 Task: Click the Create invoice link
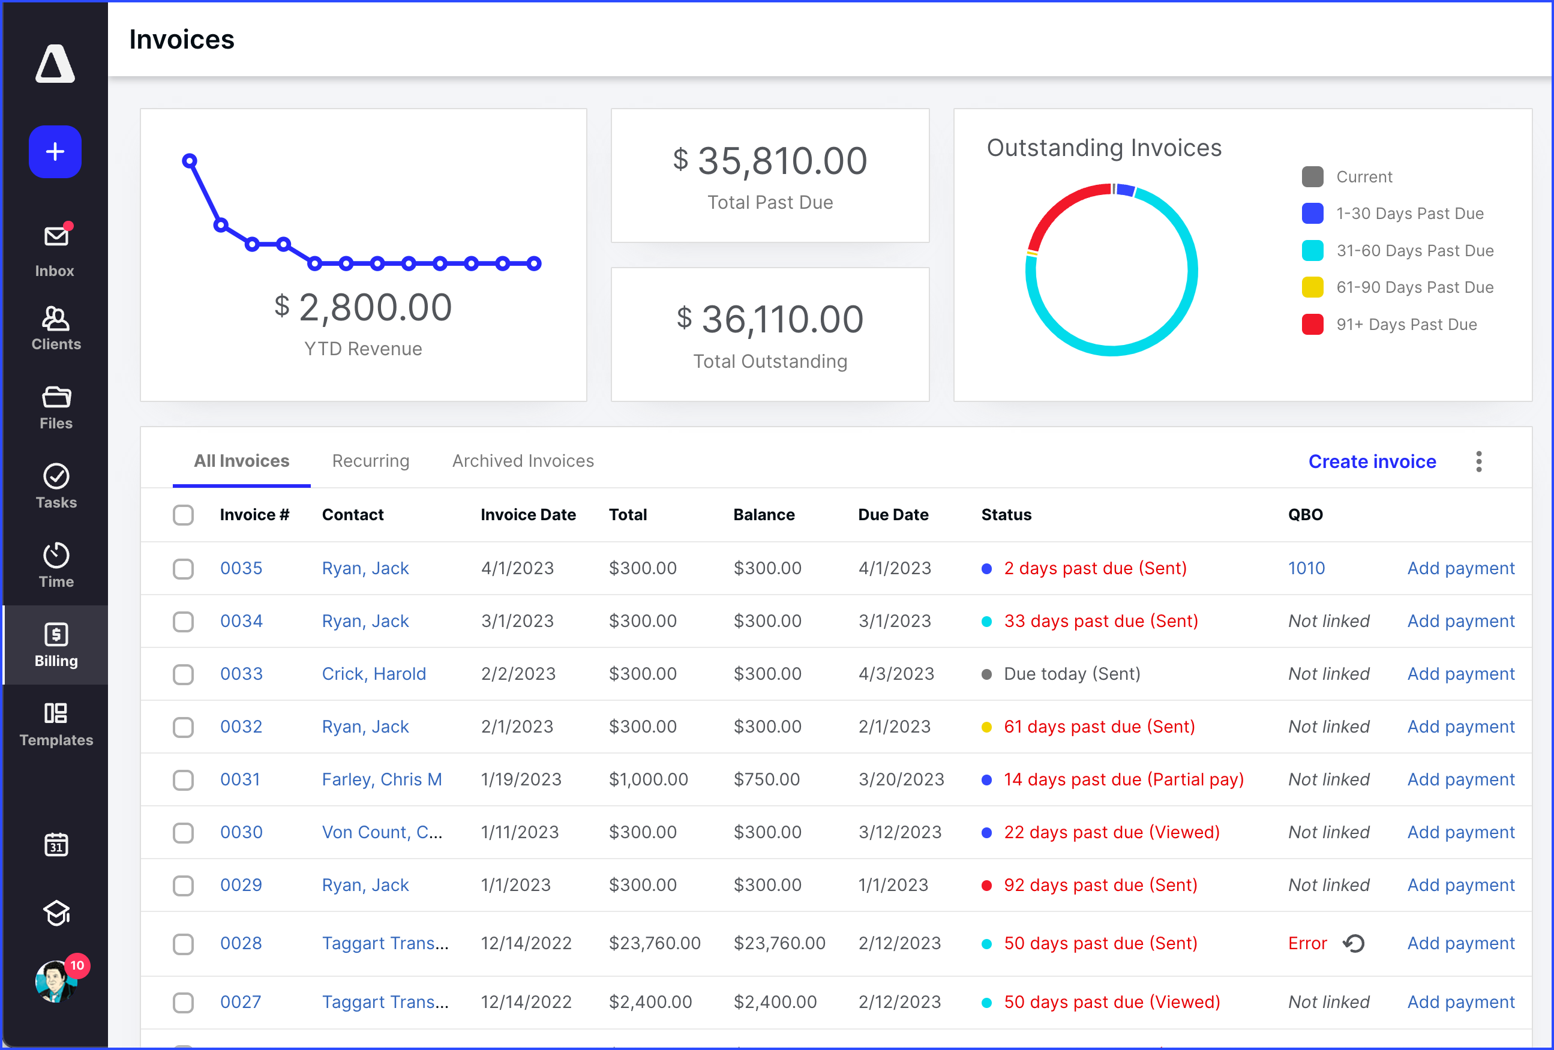click(1372, 461)
